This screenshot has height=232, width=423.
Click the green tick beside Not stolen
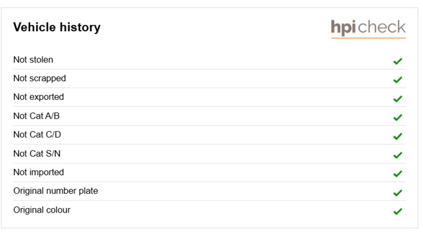(398, 61)
